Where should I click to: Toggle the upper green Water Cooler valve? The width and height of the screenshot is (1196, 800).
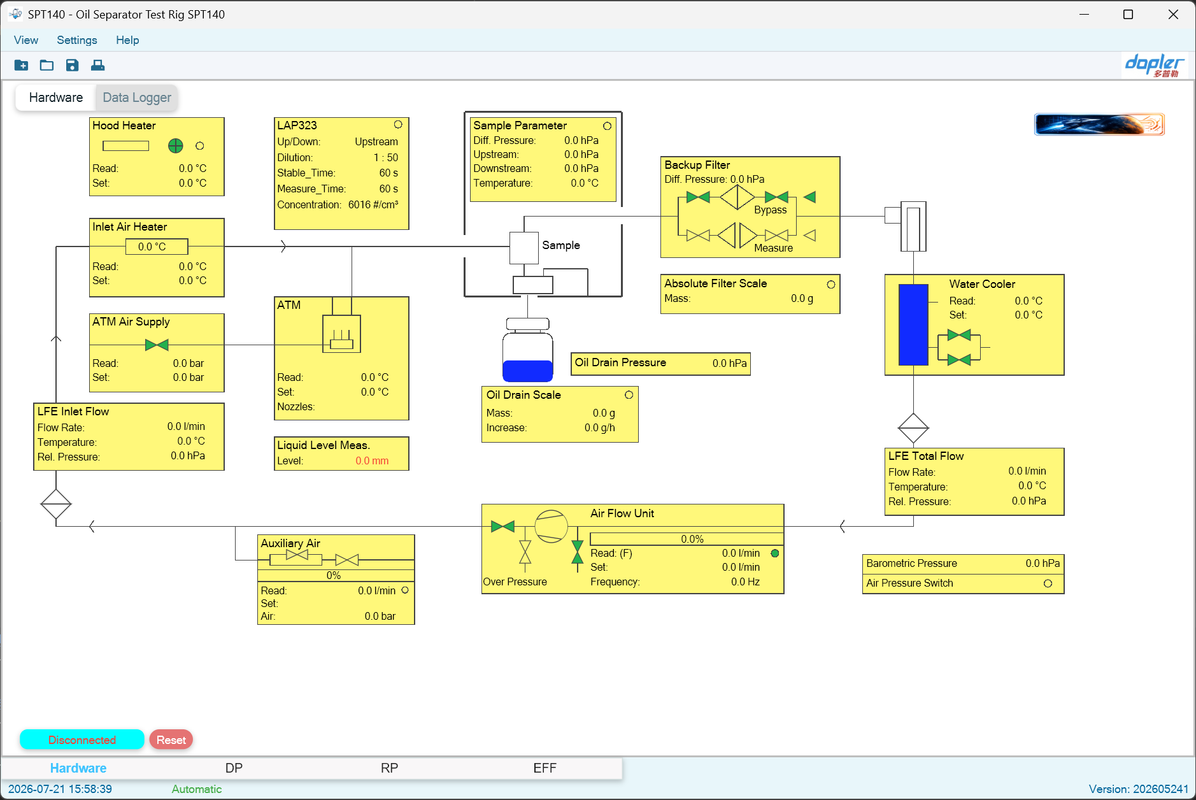pyautogui.click(x=959, y=335)
